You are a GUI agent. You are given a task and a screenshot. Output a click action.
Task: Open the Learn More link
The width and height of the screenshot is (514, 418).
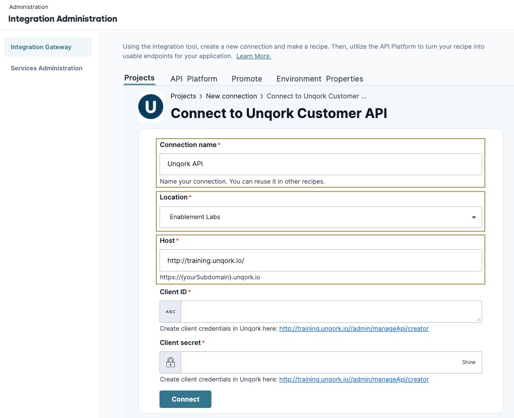coord(254,56)
